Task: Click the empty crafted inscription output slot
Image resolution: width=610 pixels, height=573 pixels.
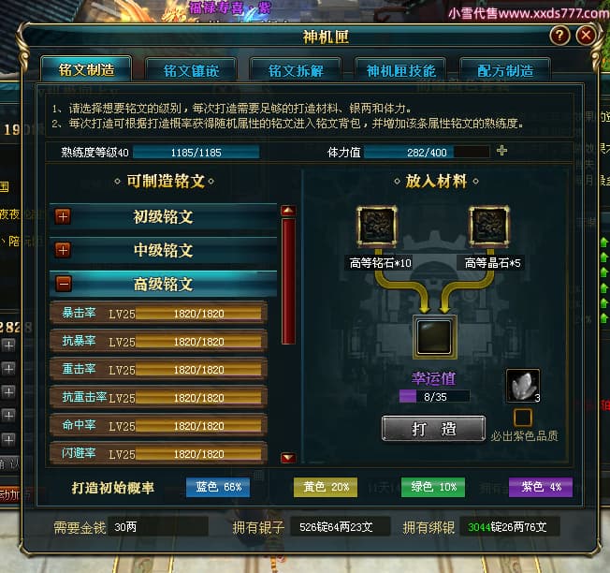Action: point(434,336)
